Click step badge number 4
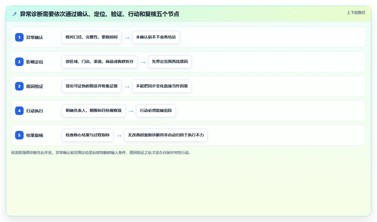Viewport: 377px width, 222px height. (x=19, y=111)
